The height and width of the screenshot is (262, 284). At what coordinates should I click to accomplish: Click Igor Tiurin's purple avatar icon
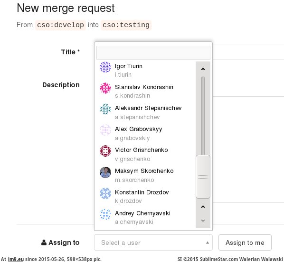coord(105,67)
